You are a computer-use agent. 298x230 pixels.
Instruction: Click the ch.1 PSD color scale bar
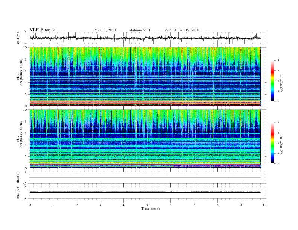click(272, 81)
